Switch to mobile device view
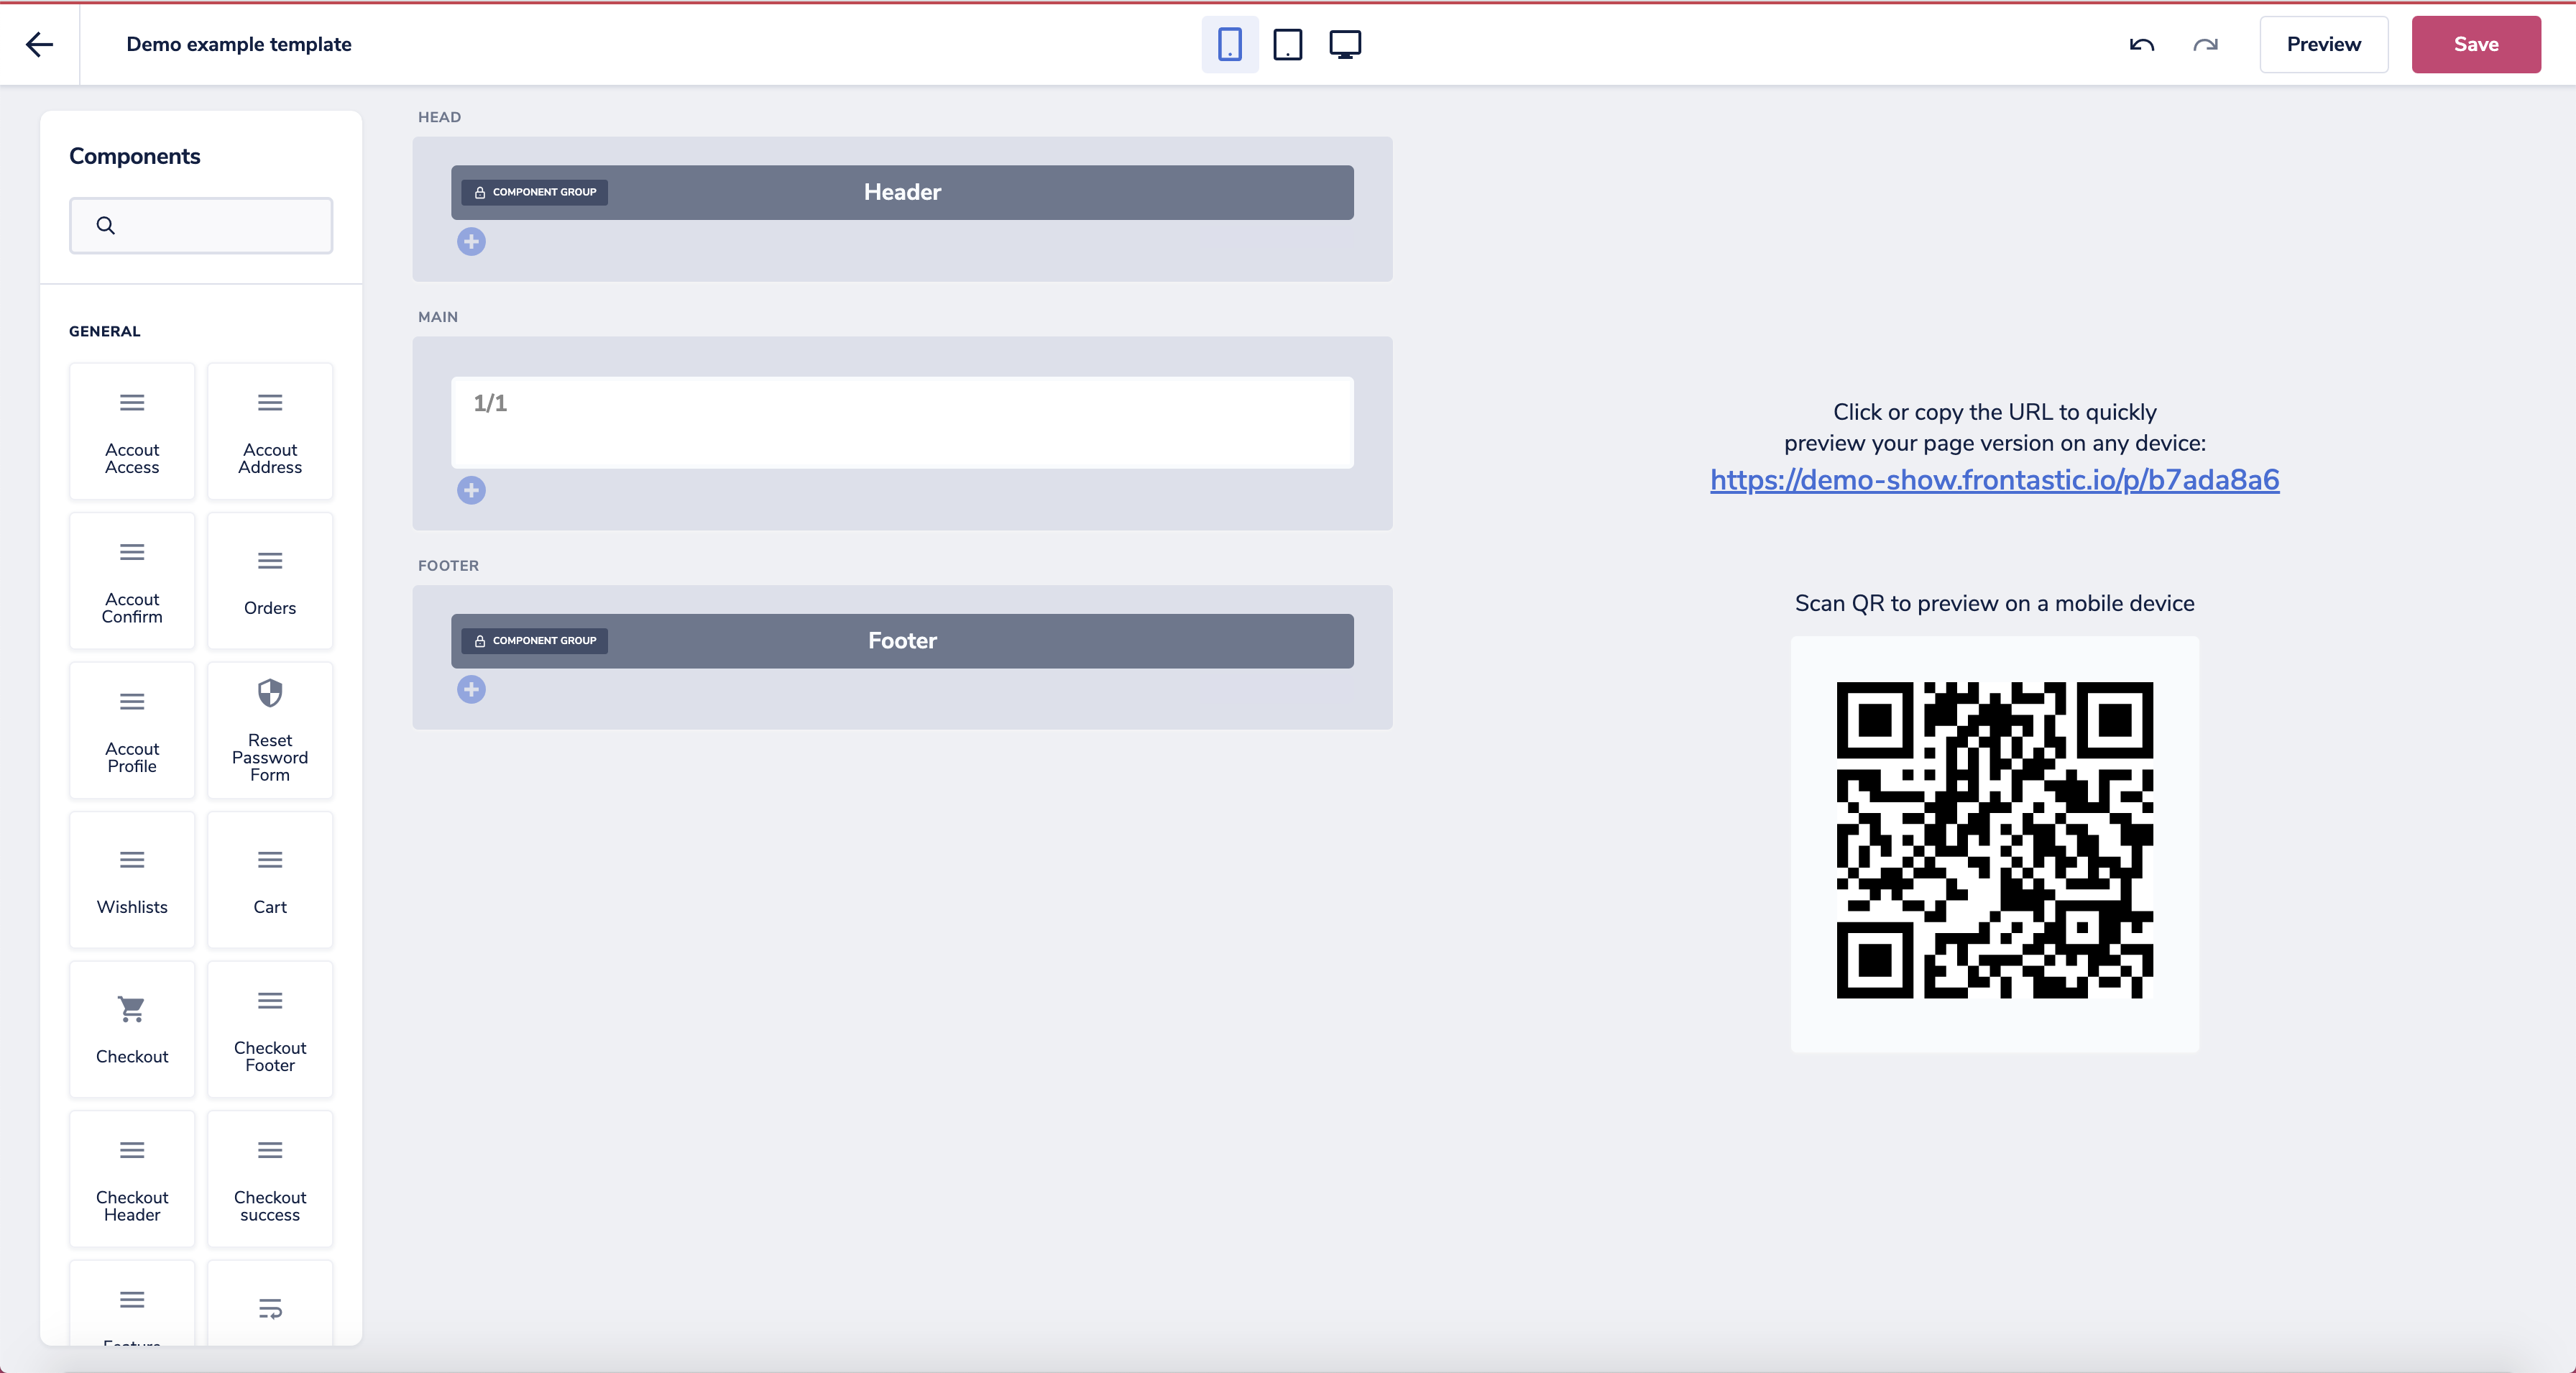The width and height of the screenshot is (2576, 1373). (1230, 44)
